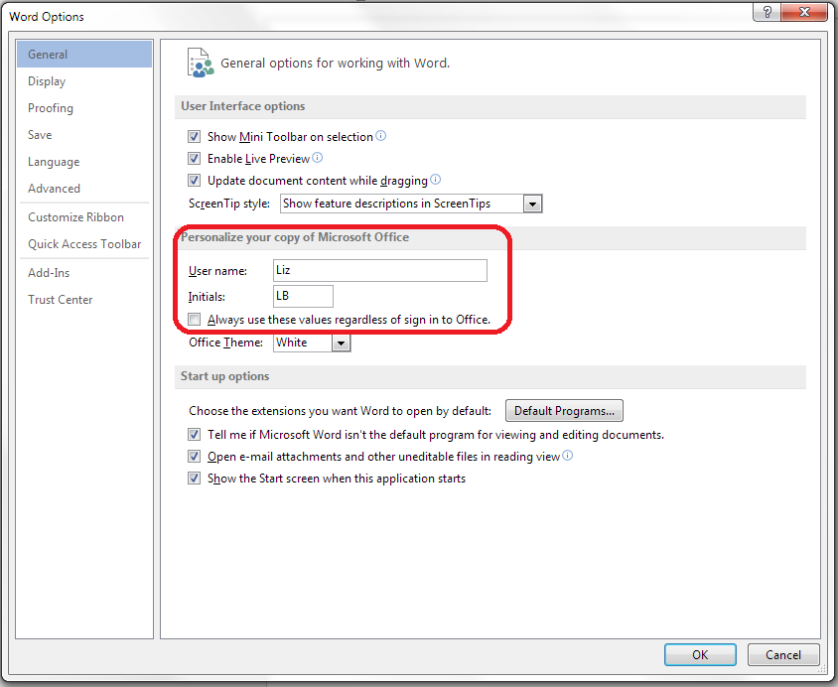Click info icon next to Enable Live Preview

point(318,158)
